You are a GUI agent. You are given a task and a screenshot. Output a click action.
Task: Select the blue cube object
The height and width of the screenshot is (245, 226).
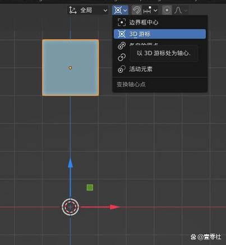pyautogui.click(x=71, y=68)
